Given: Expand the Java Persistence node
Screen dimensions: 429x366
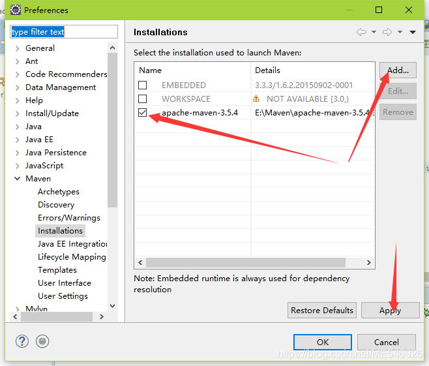Looking at the screenshot, I should point(17,153).
